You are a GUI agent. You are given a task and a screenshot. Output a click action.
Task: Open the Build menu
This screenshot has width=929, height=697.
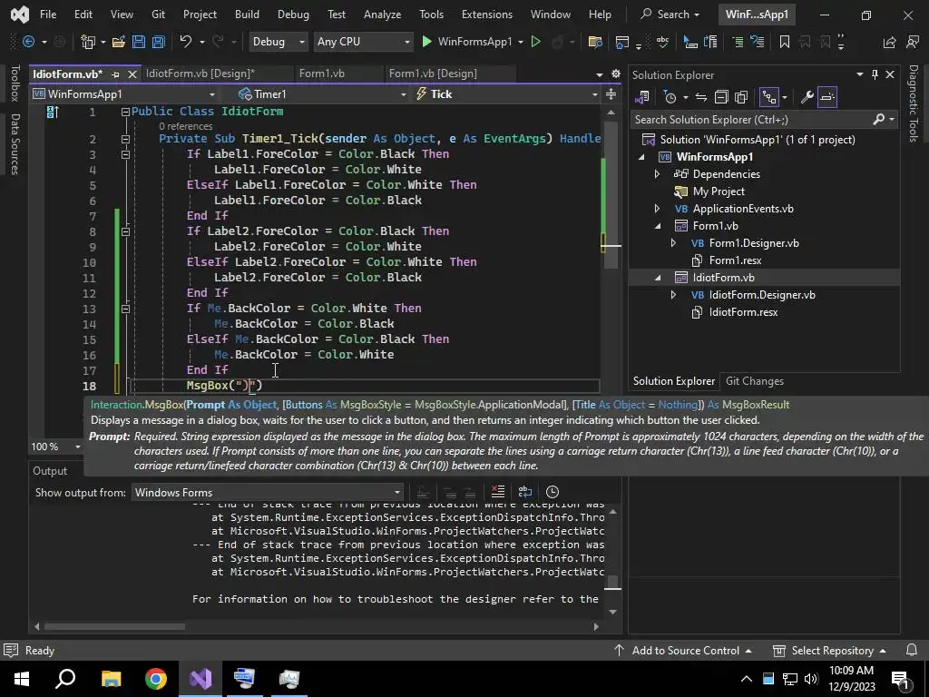247,15
